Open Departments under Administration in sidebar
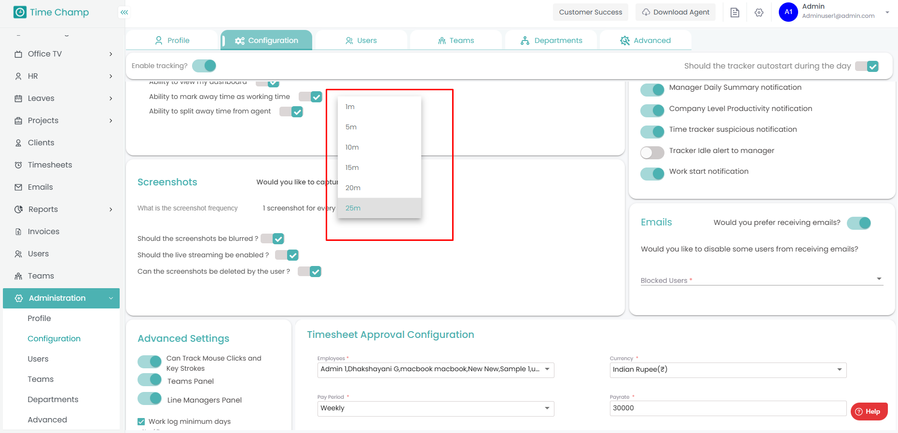The width and height of the screenshot is (898, 433). tap(53, 400)
